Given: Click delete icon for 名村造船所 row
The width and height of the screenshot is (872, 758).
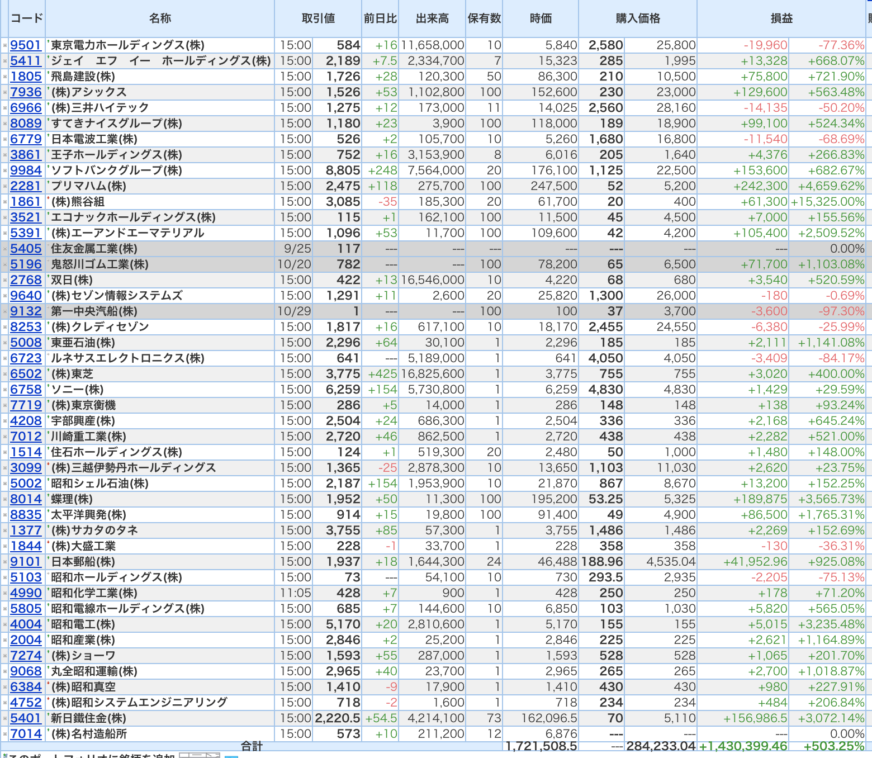Looking at the screenshot, I should click(x=5, y=734).
